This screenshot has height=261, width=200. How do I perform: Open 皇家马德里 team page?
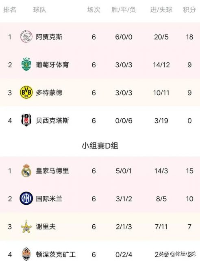coord(52,171)
